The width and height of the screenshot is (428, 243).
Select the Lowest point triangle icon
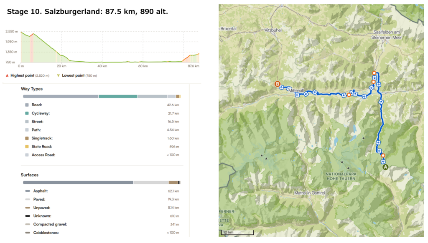(x=58, y=75)
